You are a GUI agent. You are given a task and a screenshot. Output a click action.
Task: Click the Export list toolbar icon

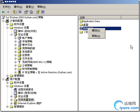[x=31, y=12]
